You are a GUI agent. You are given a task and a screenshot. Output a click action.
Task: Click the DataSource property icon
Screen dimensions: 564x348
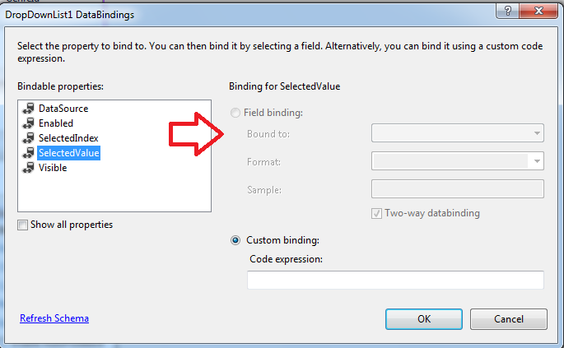click(x=30, y=109)
